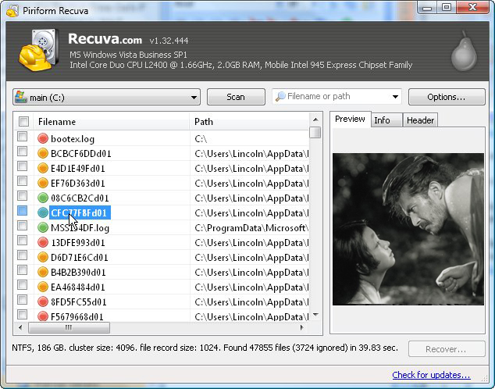Check the box next to EF76D363d01
The height and width of the screenshot is (389, 495).
click(x=23, y=184)
